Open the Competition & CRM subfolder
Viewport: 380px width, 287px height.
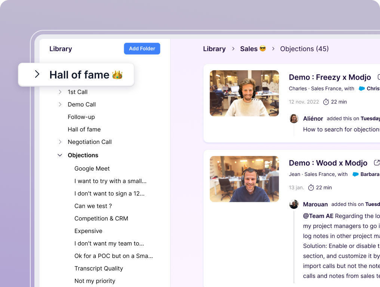(101, 219)
